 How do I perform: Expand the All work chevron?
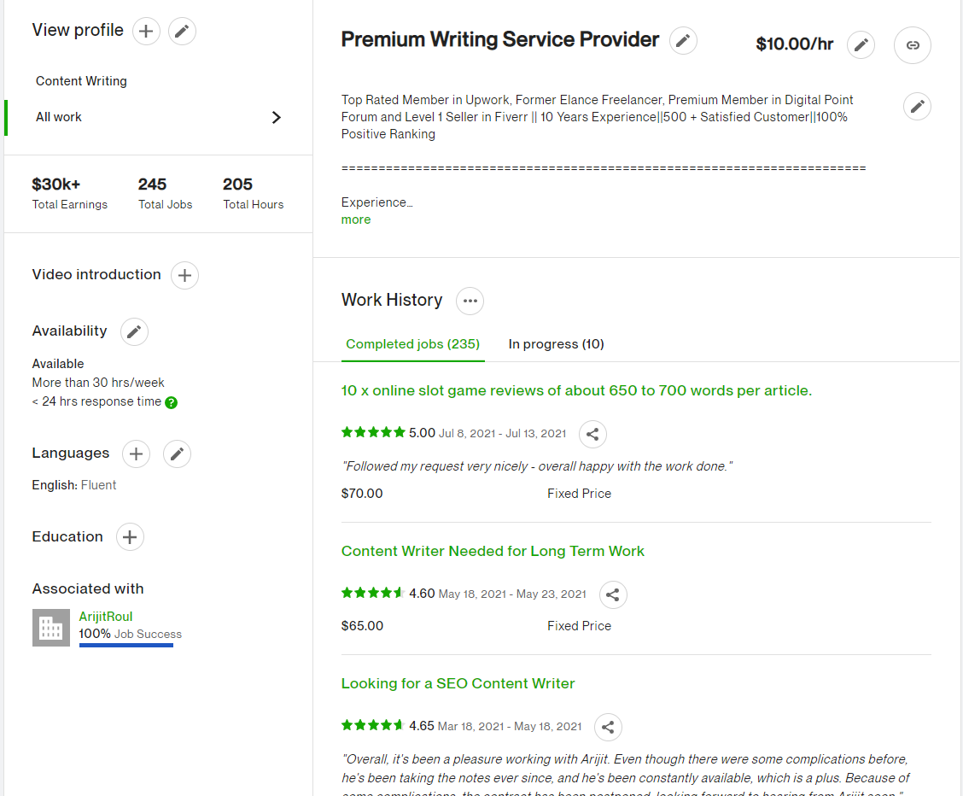point(276,118)
